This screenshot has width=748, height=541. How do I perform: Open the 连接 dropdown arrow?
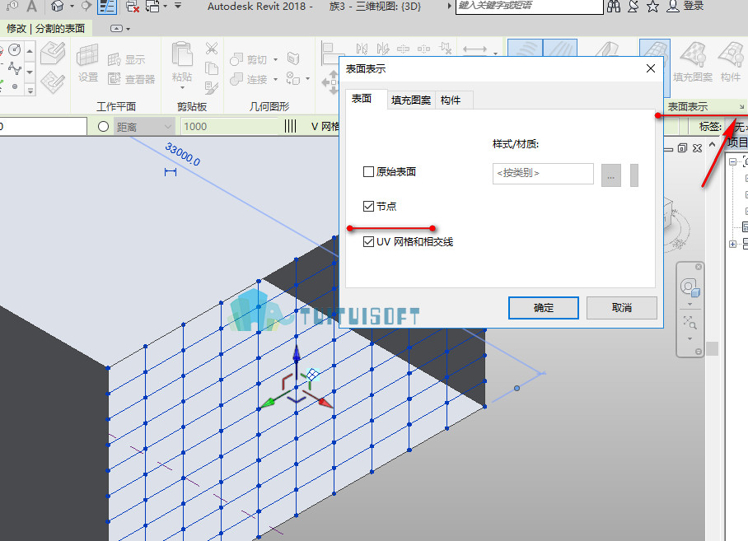pyautogui.click(x=275, y=79)
